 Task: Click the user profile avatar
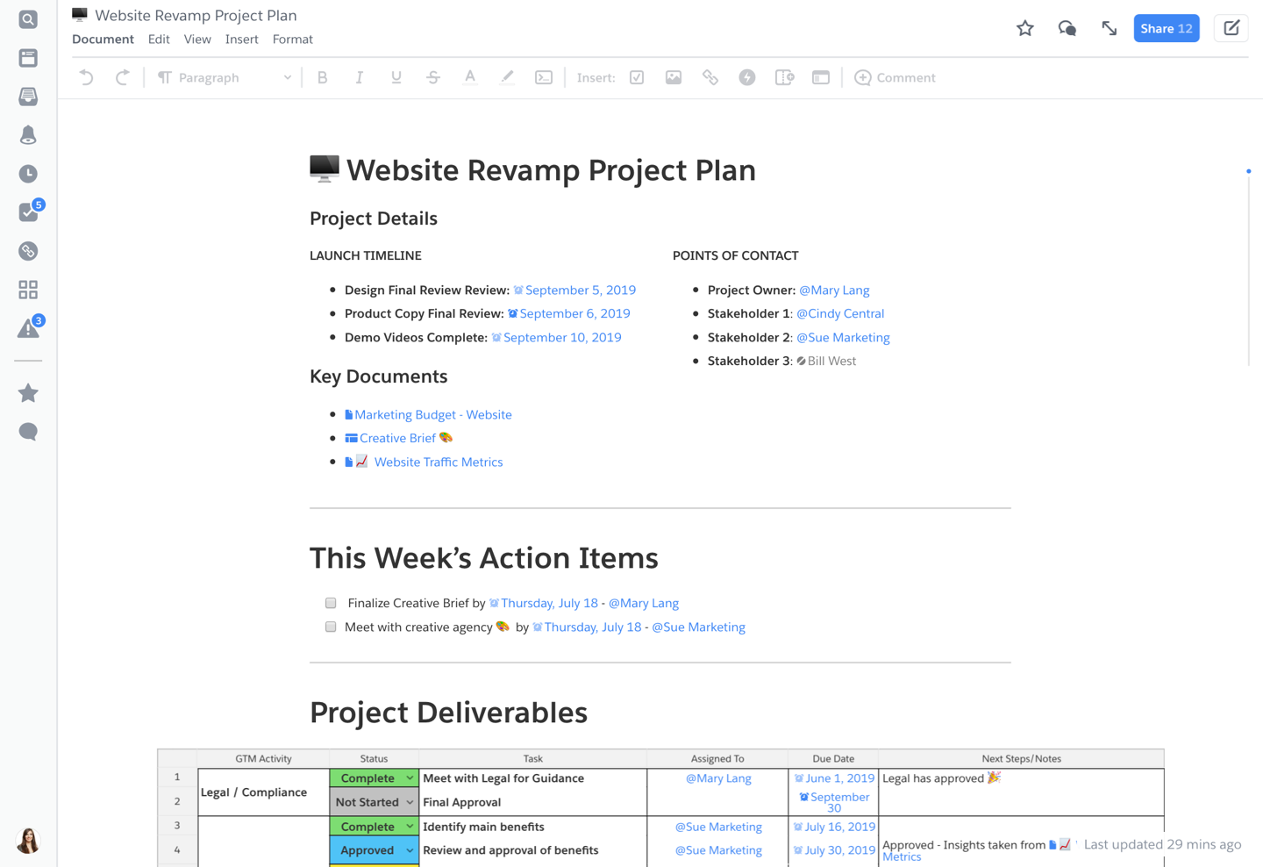click(28, 840)
